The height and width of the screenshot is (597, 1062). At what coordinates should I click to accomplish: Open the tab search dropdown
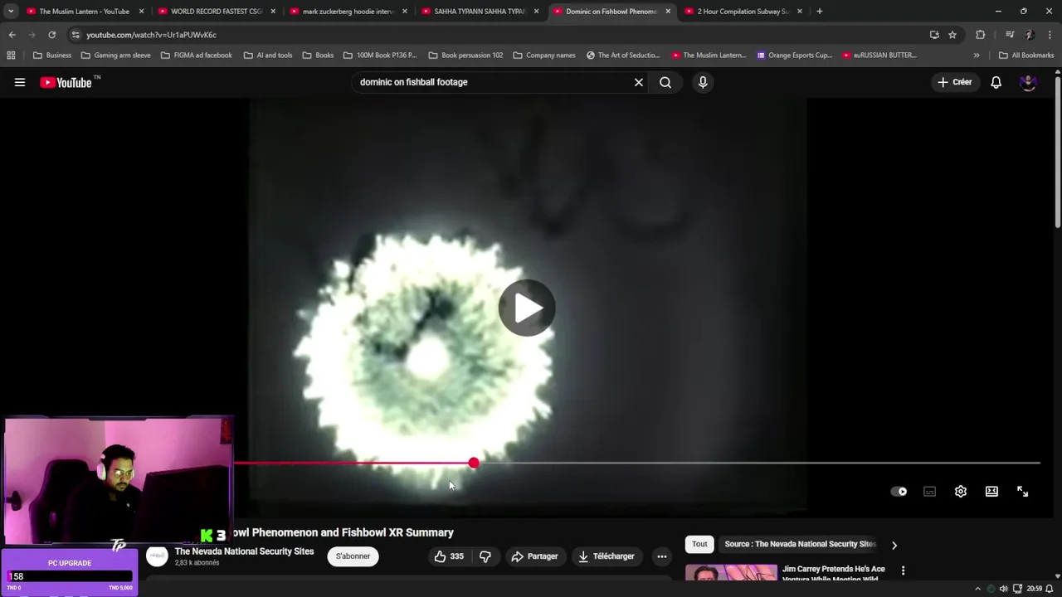(x=11, y=12)
